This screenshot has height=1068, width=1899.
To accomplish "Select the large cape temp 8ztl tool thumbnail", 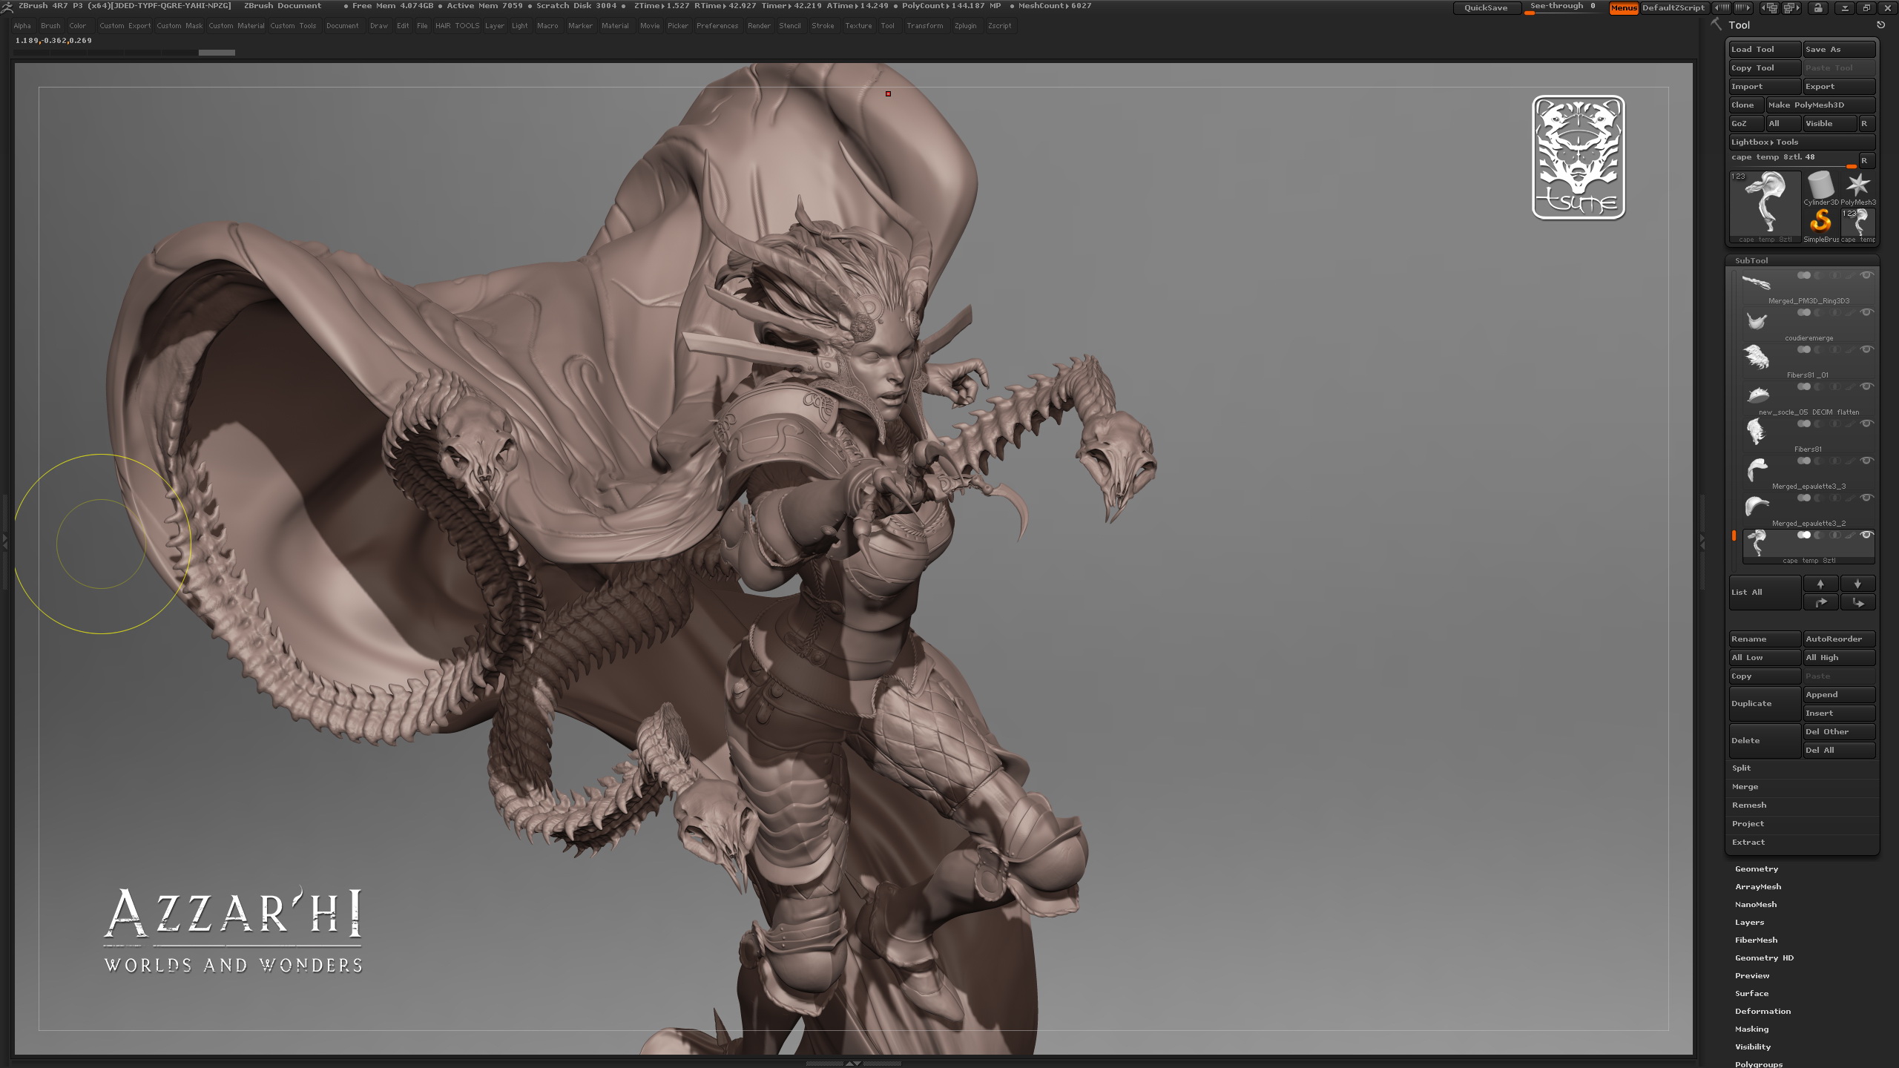I will 1765,207.
